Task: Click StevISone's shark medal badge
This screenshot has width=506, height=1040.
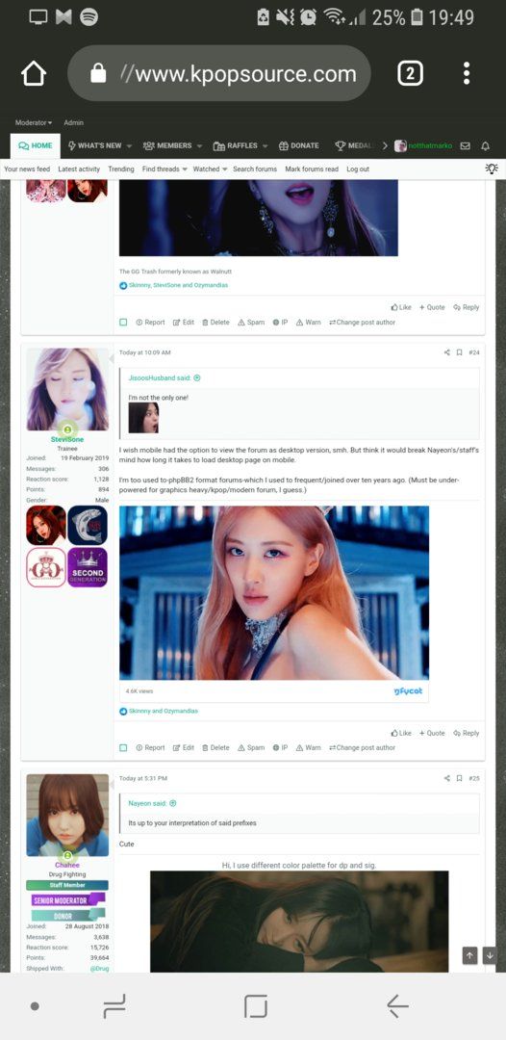Action: click(88, 526)
